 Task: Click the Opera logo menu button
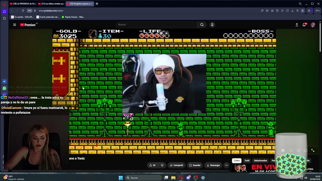coord(4,4)
